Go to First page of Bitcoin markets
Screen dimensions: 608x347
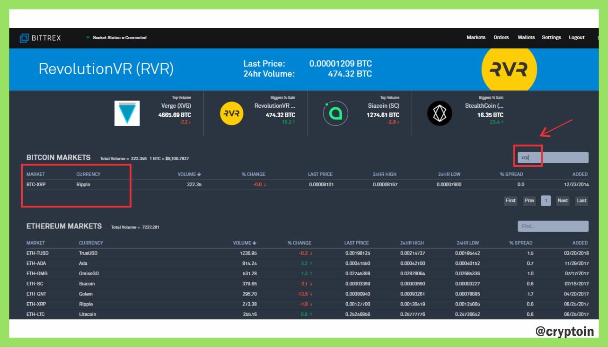(511, 201)
